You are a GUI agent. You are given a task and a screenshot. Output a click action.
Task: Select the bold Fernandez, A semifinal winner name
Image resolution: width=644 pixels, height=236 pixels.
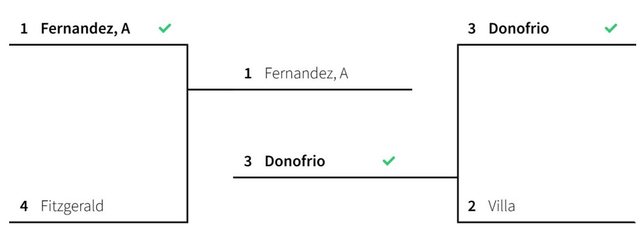(x=86, y=29)
